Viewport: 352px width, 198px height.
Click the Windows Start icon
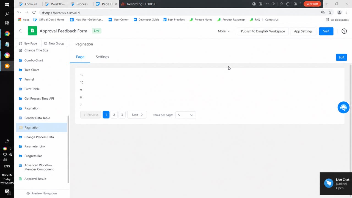coord(7,4)
